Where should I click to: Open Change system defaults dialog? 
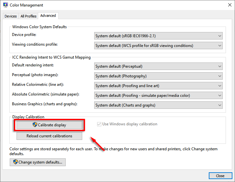pos(38,162)
